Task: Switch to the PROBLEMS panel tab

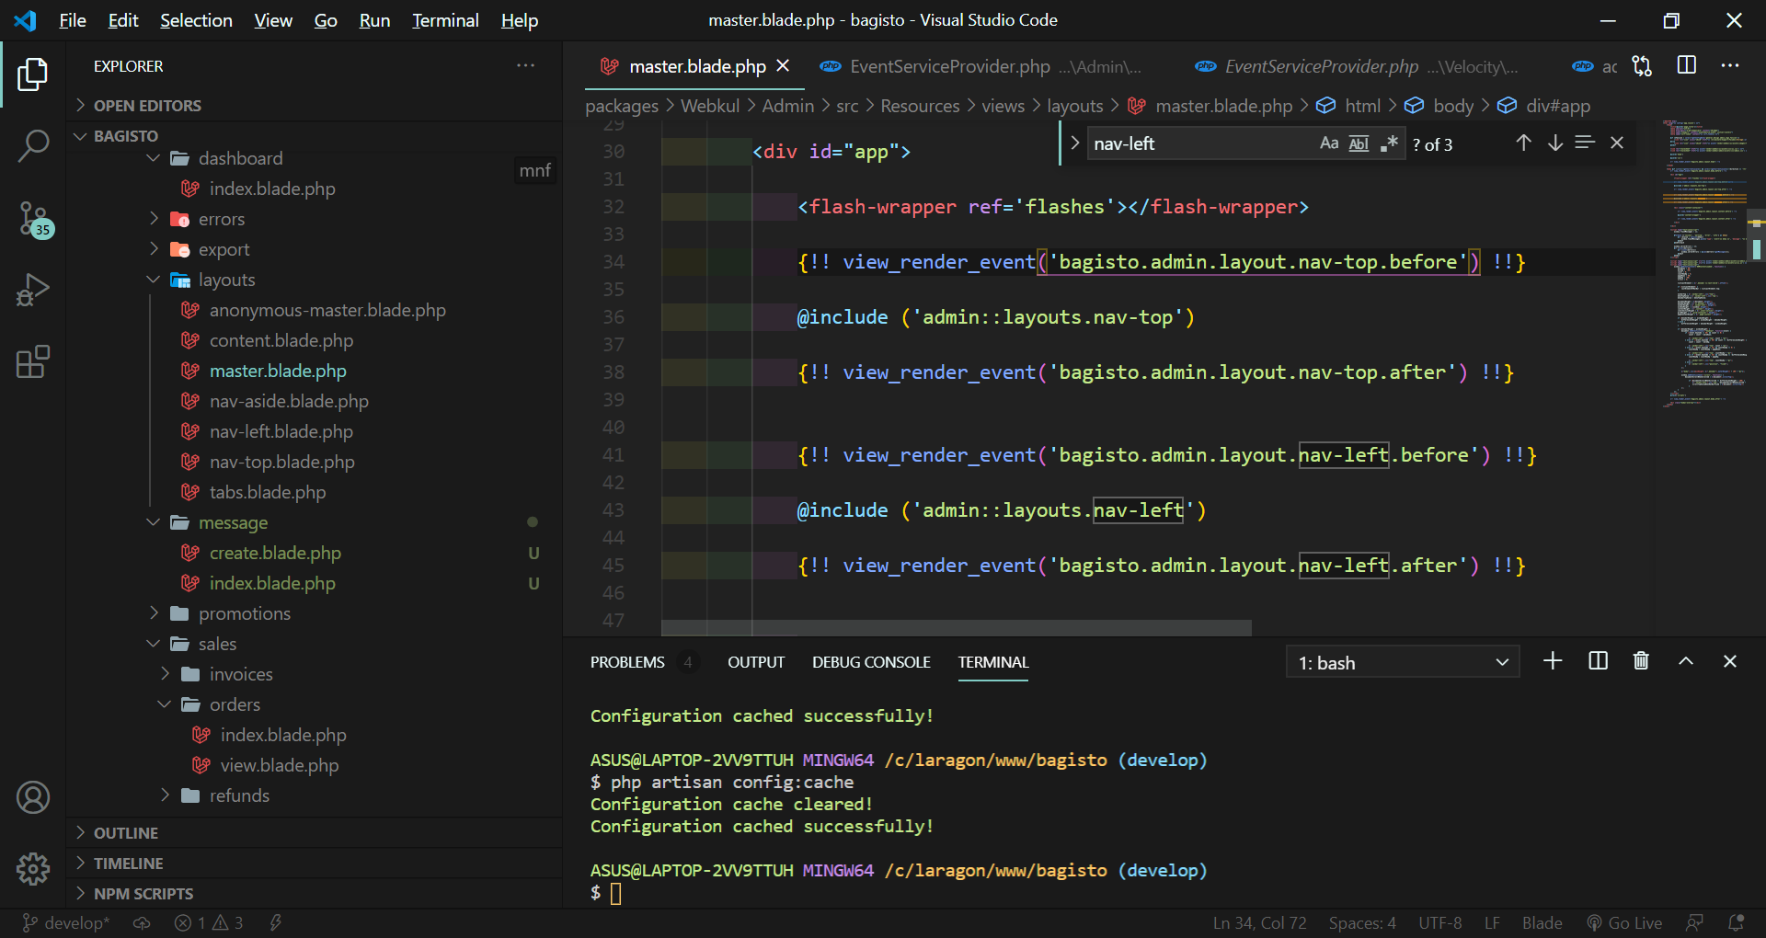Action: (627, 662)
